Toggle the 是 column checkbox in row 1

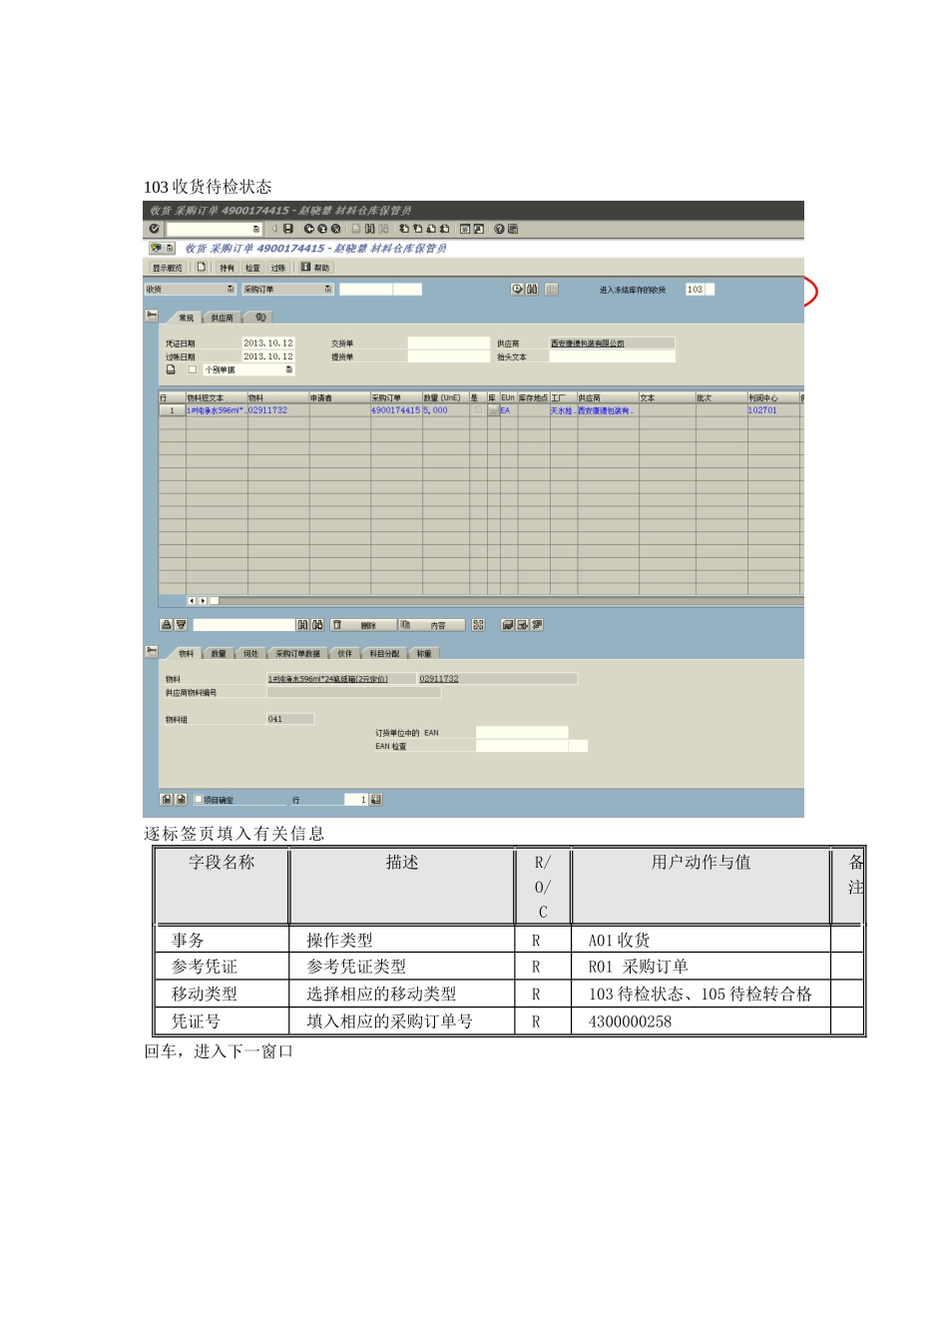click(x=478, y=410)
